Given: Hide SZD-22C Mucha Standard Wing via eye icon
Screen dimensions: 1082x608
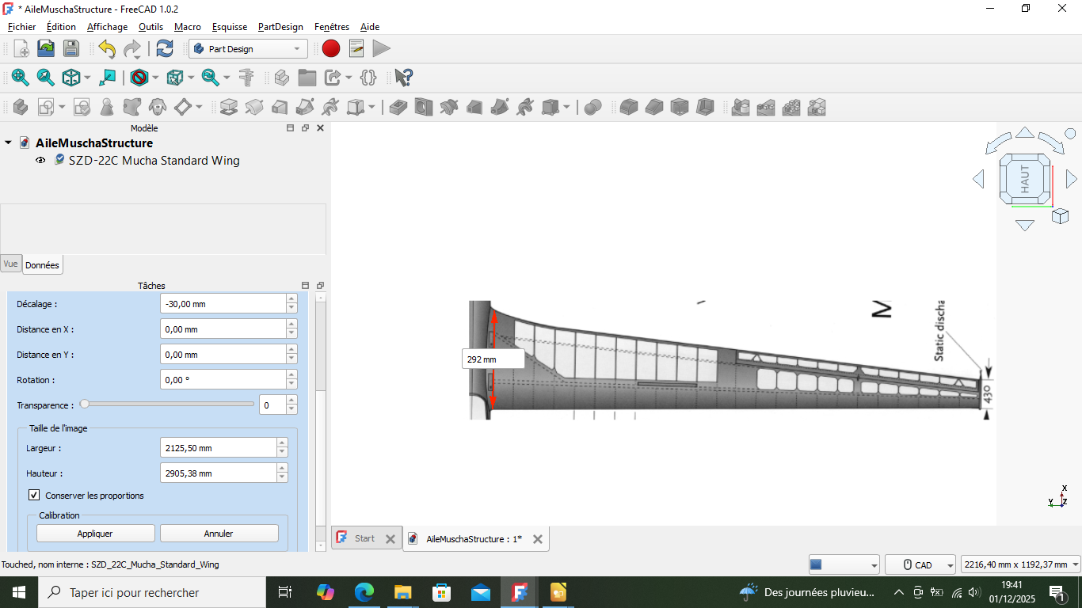Looking at the screenshot, I should (40, 161).
